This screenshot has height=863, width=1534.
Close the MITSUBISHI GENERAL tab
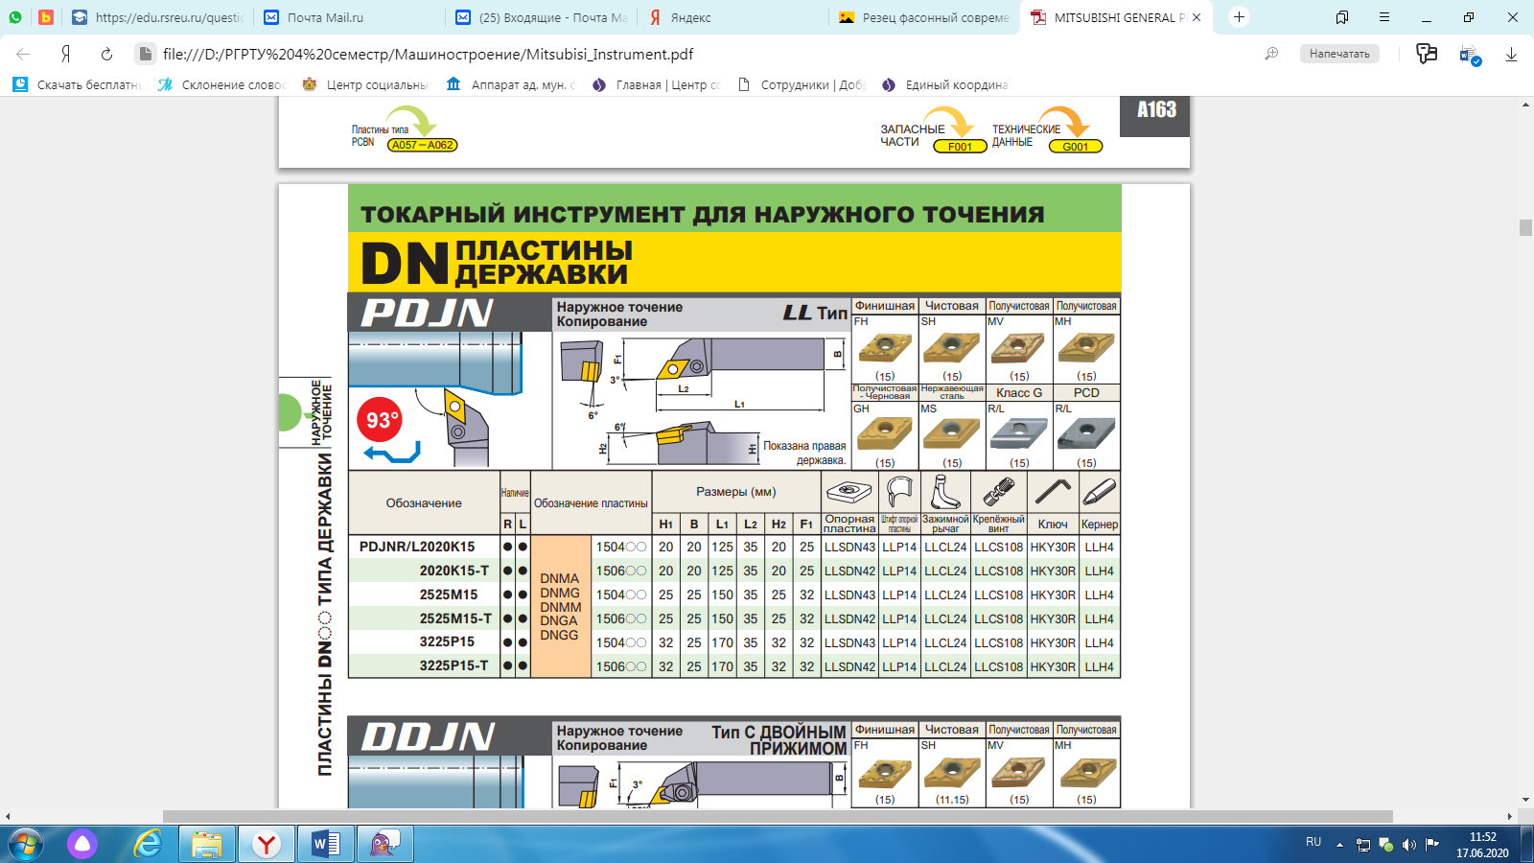point(1197,17)
